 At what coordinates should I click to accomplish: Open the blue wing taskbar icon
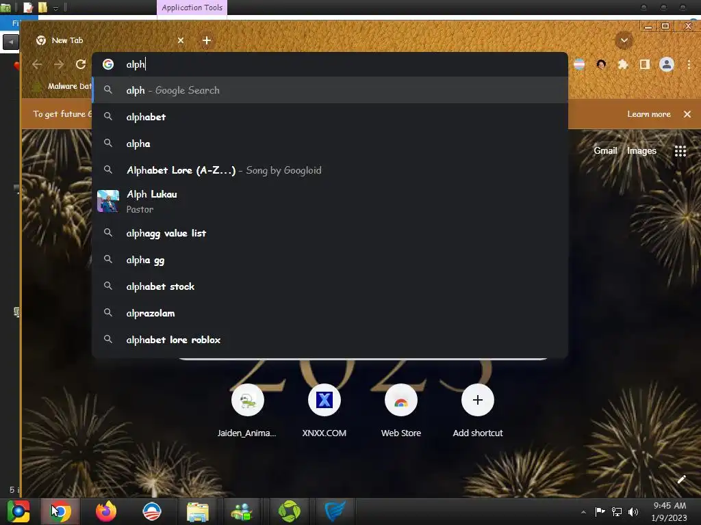click(x=335, y=511)
